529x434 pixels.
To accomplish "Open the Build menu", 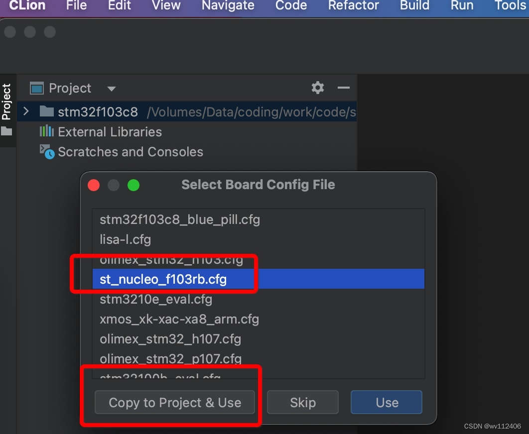I will [414, 5].
